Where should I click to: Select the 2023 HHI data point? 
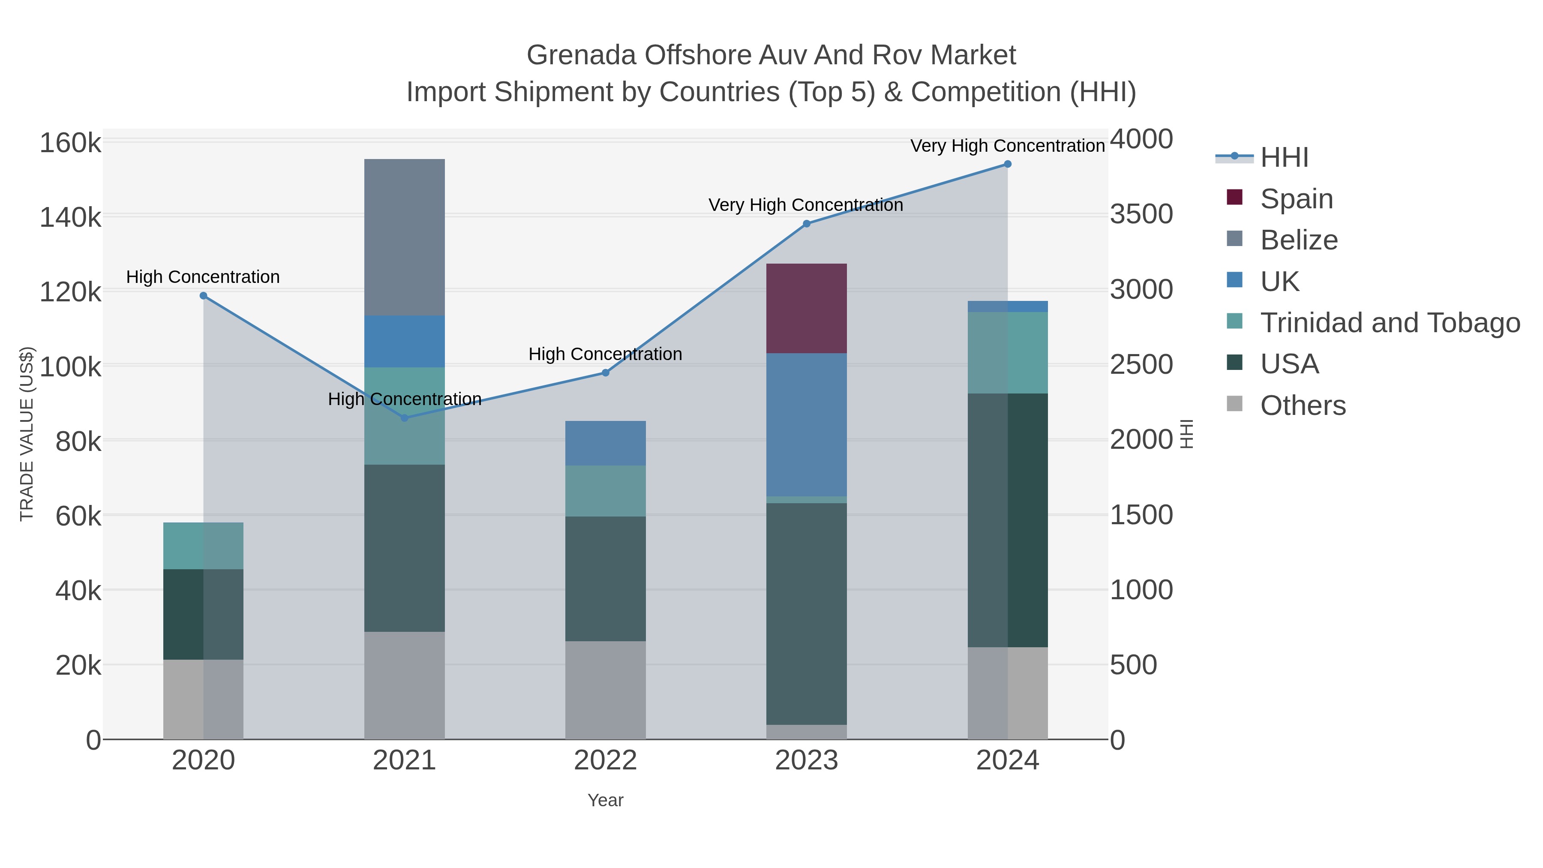coord(806,224)
